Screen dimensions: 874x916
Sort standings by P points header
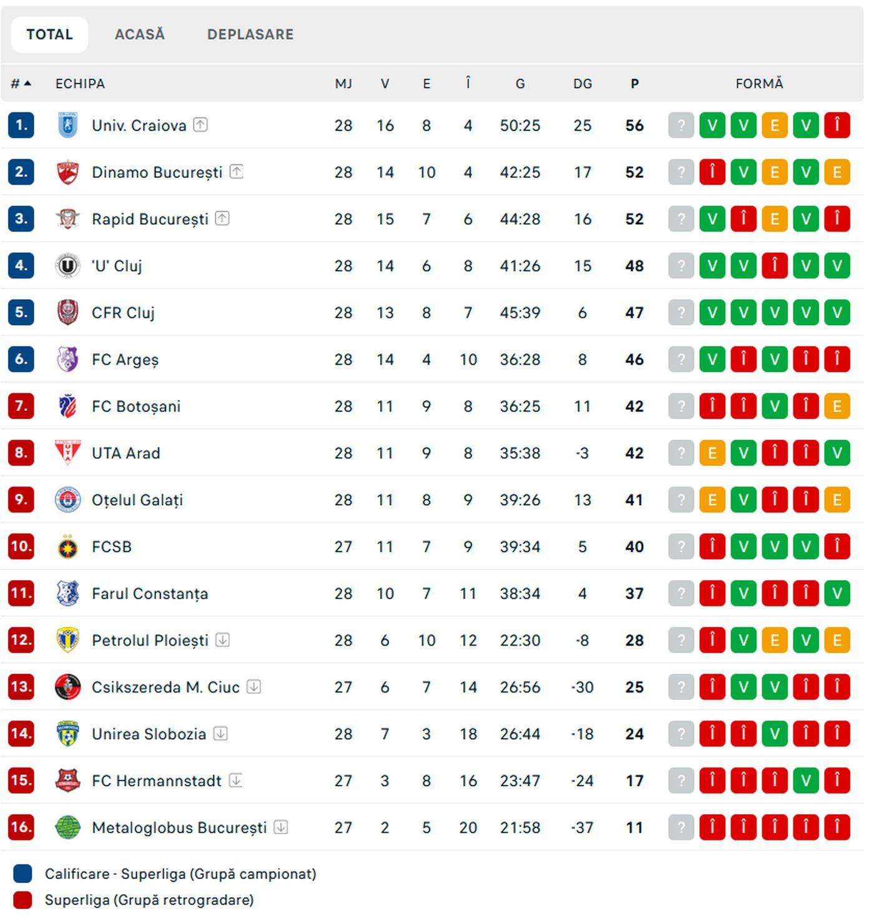[x=634, y=84]
